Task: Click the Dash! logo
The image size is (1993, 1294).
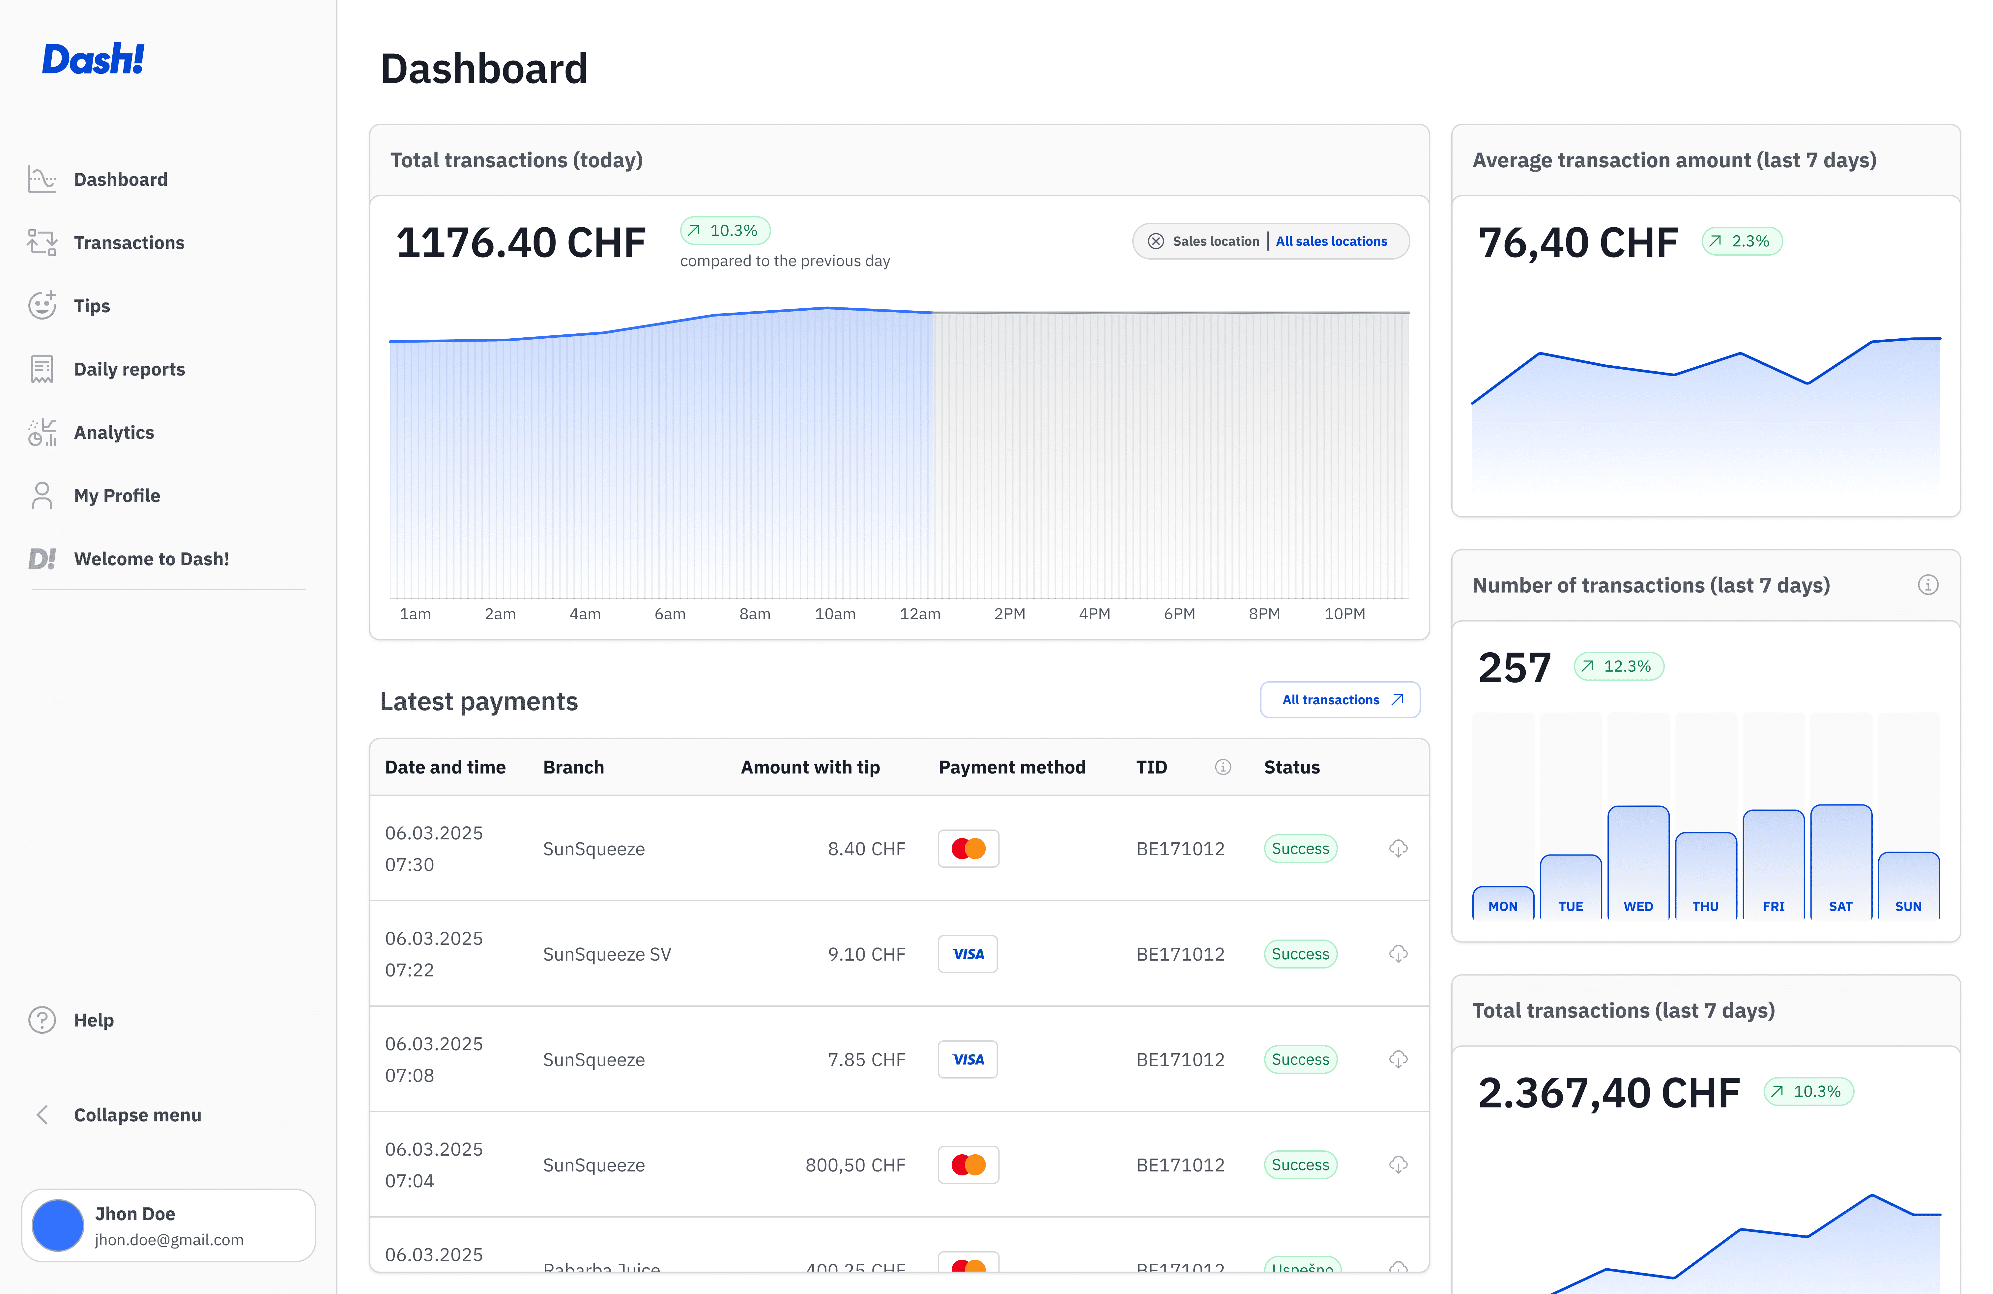Action: (x=93, y=59)
